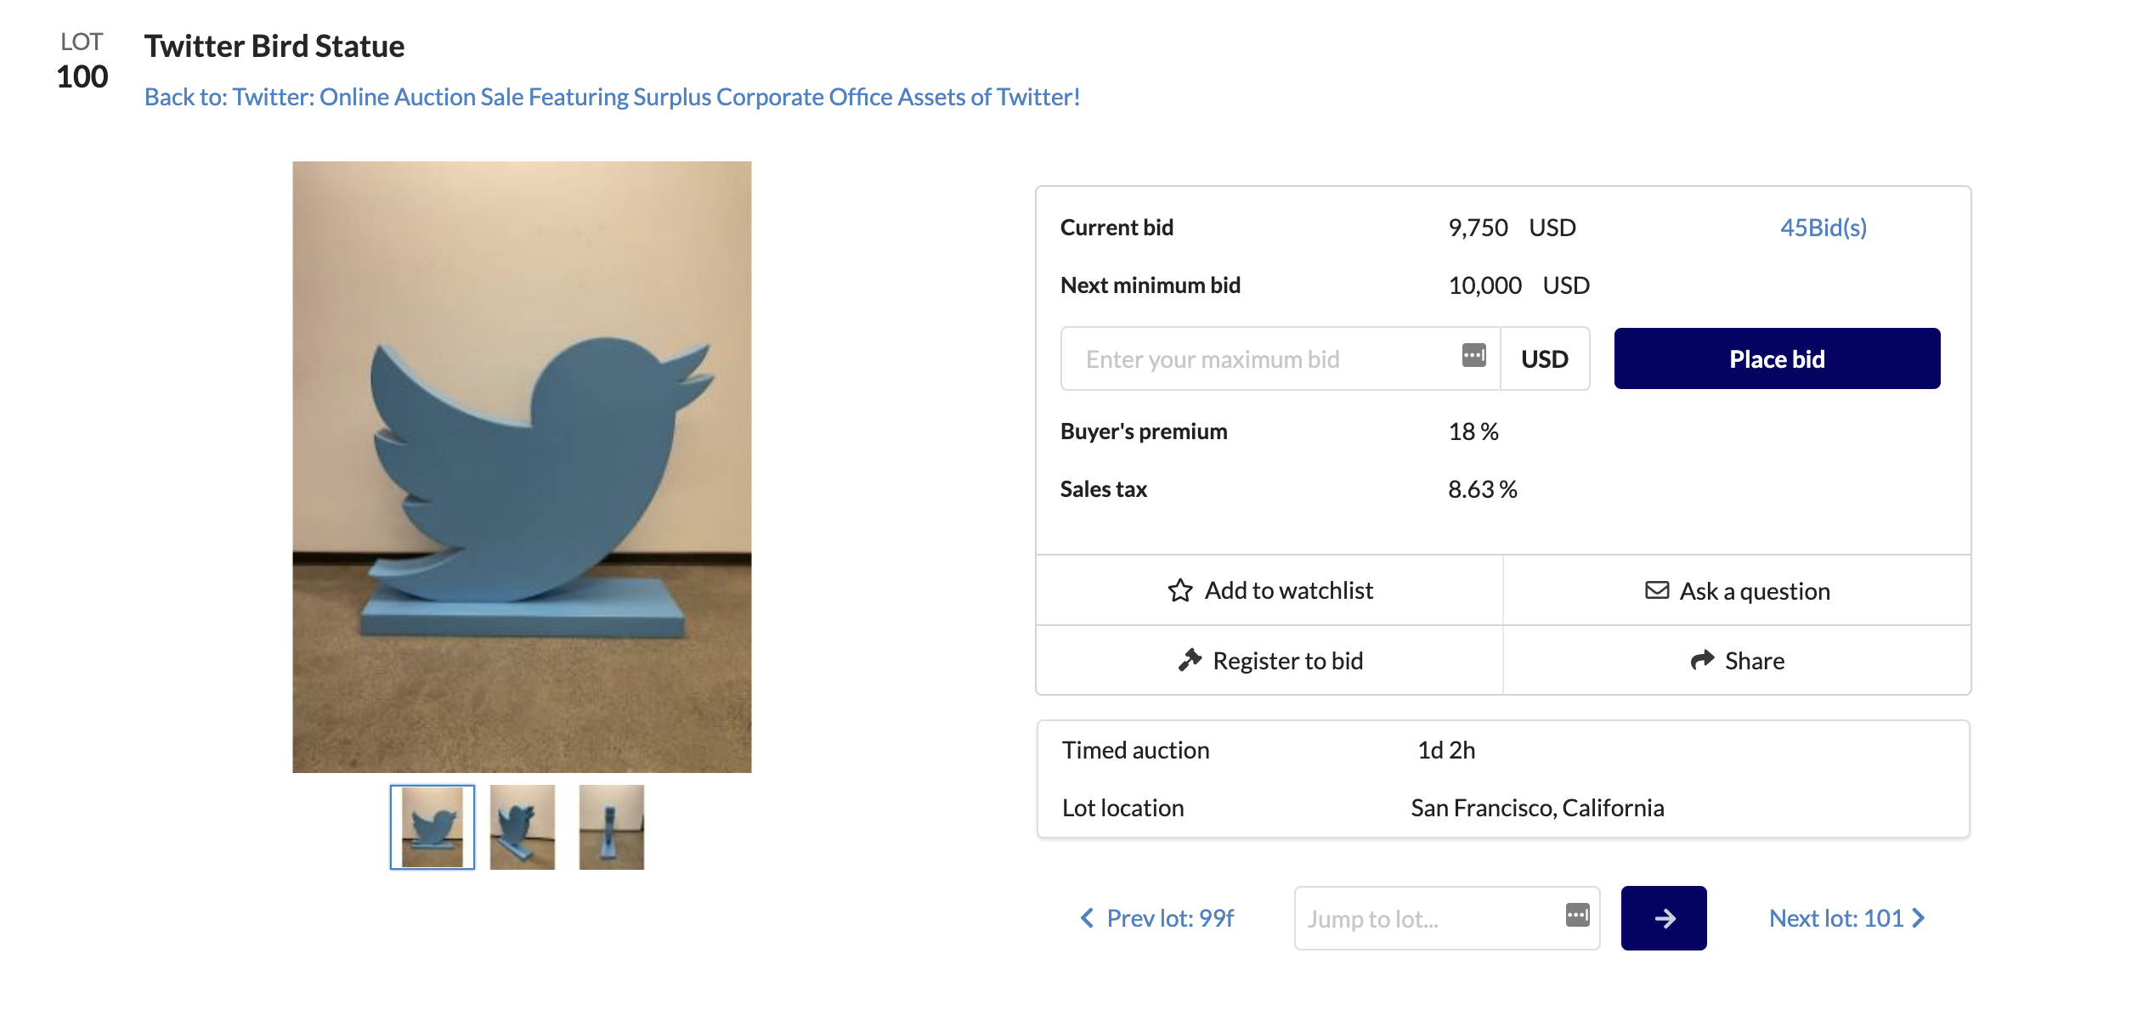Click the autofill icon in Jump to lot field

pos(1578,915)
